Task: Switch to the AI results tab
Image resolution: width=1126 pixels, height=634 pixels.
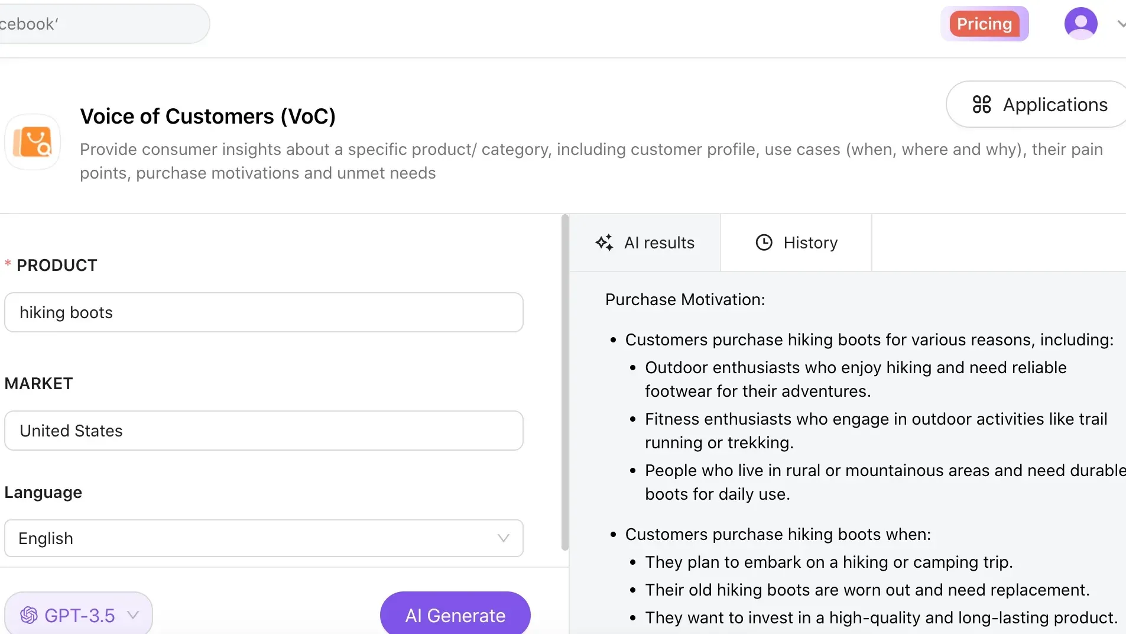Action: tap(658, 242)
